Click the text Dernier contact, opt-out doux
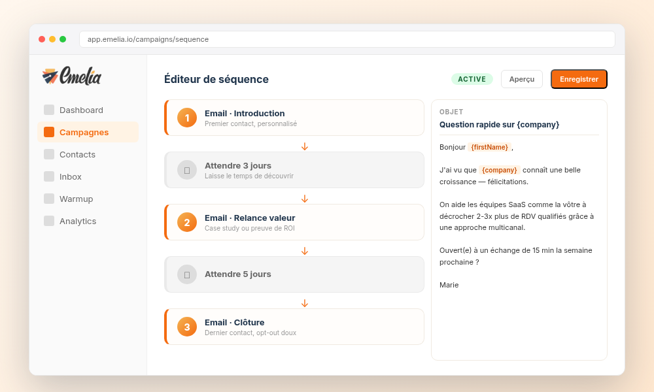This screenshot has height=392, width=654. pyautogui.click(x=250, y=333)
